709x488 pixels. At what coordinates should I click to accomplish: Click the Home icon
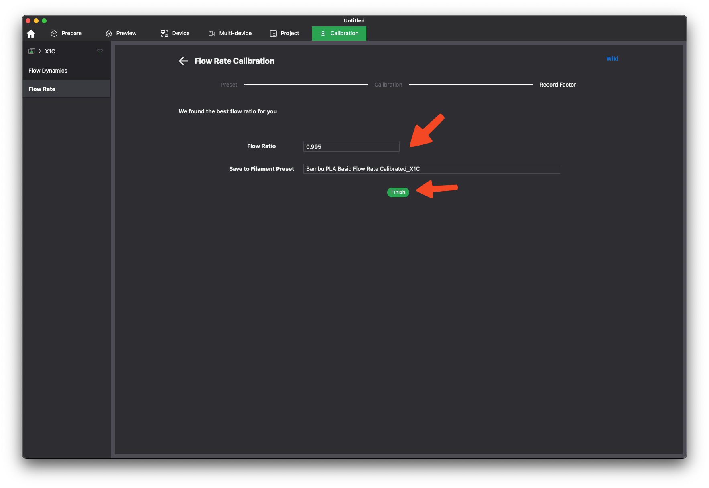click(31, 34)
